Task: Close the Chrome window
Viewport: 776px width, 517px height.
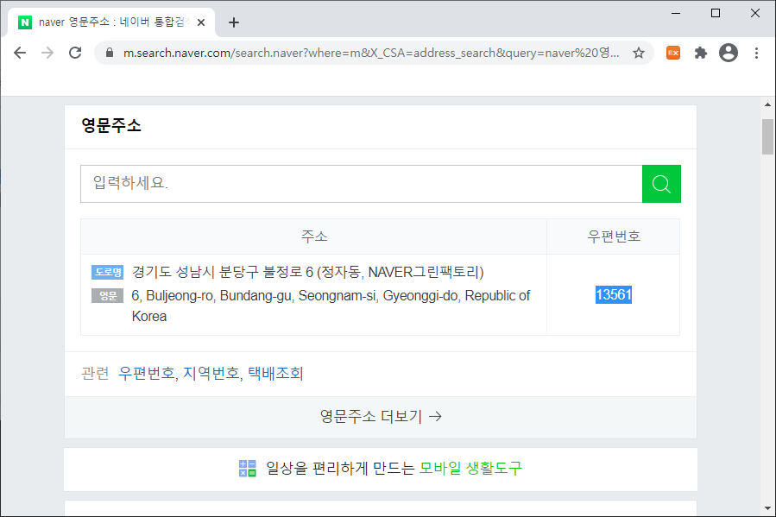Action: [x=755, y=13]
